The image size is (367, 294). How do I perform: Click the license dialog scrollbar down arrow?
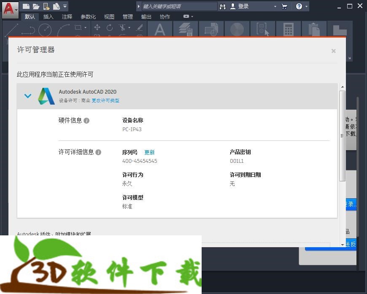[x=343, y=245]
